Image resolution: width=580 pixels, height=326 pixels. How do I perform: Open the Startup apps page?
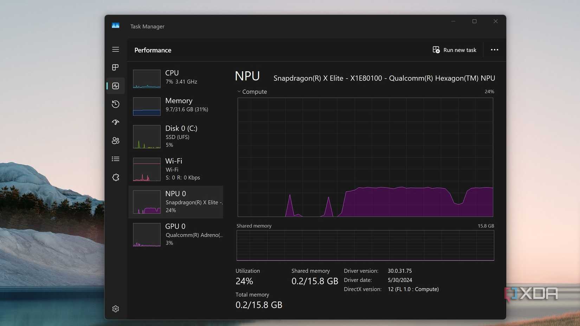(x=115, y=122)
